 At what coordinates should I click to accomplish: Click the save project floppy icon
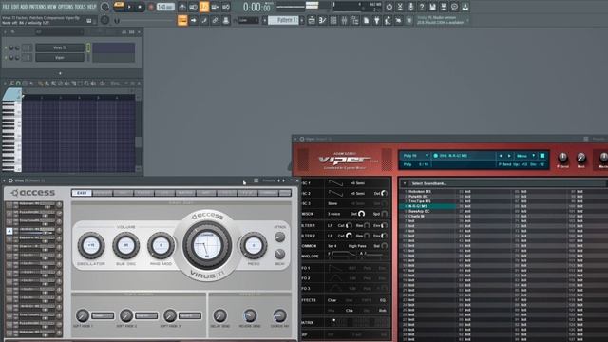[432, 7]
